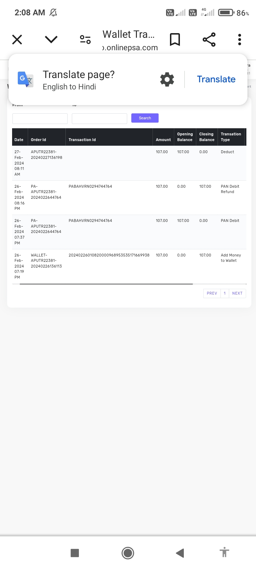Click the To date input field

(x=99, y=118)
